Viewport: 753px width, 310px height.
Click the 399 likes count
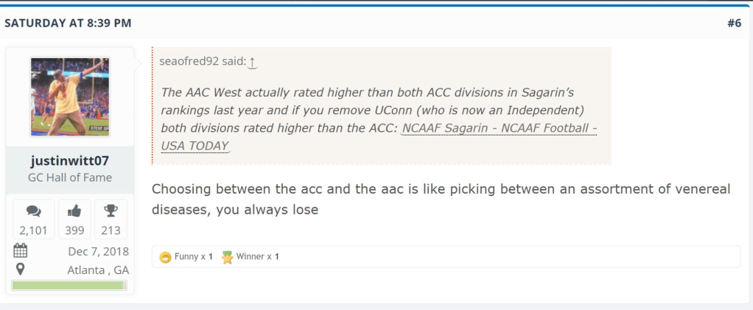(x=74, y=230)
